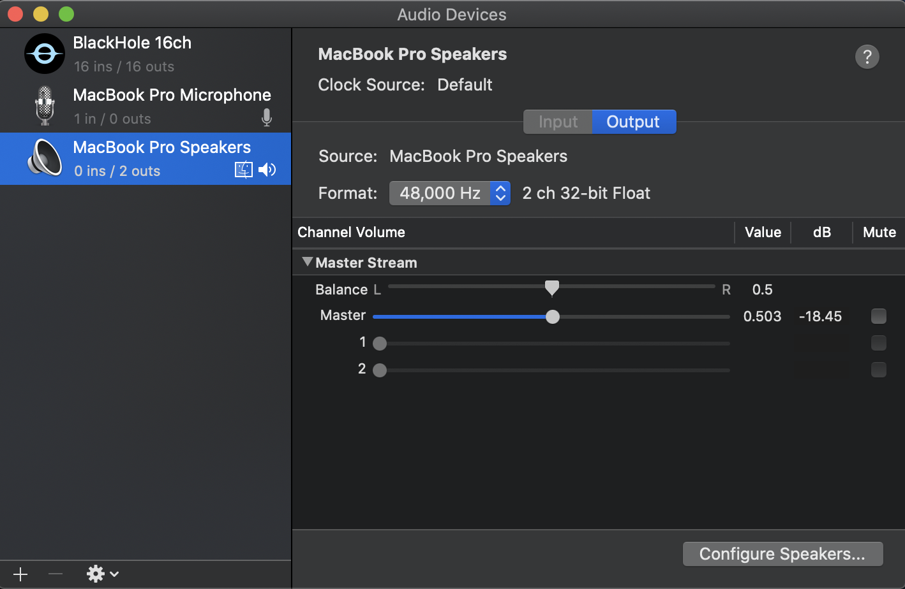Click the Master volume slider knob
The height and width of the screenshot is (589, 905).
click(553, 317)
